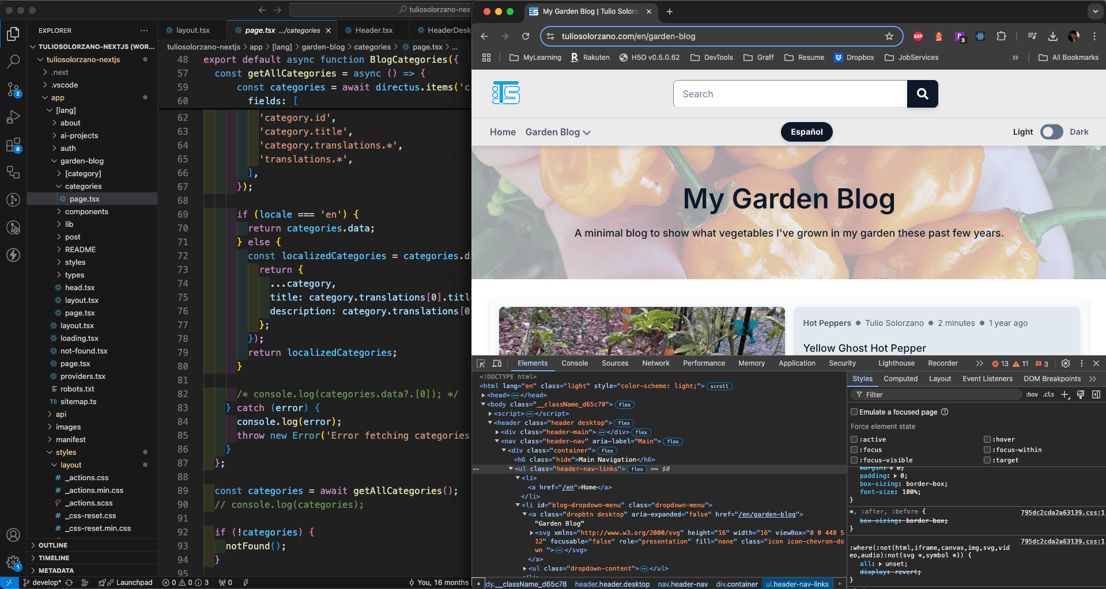The height and width of the screenshot is (589, 1106).
Task: Open the Run and Debug view icon
Action: tap(13, 117)
